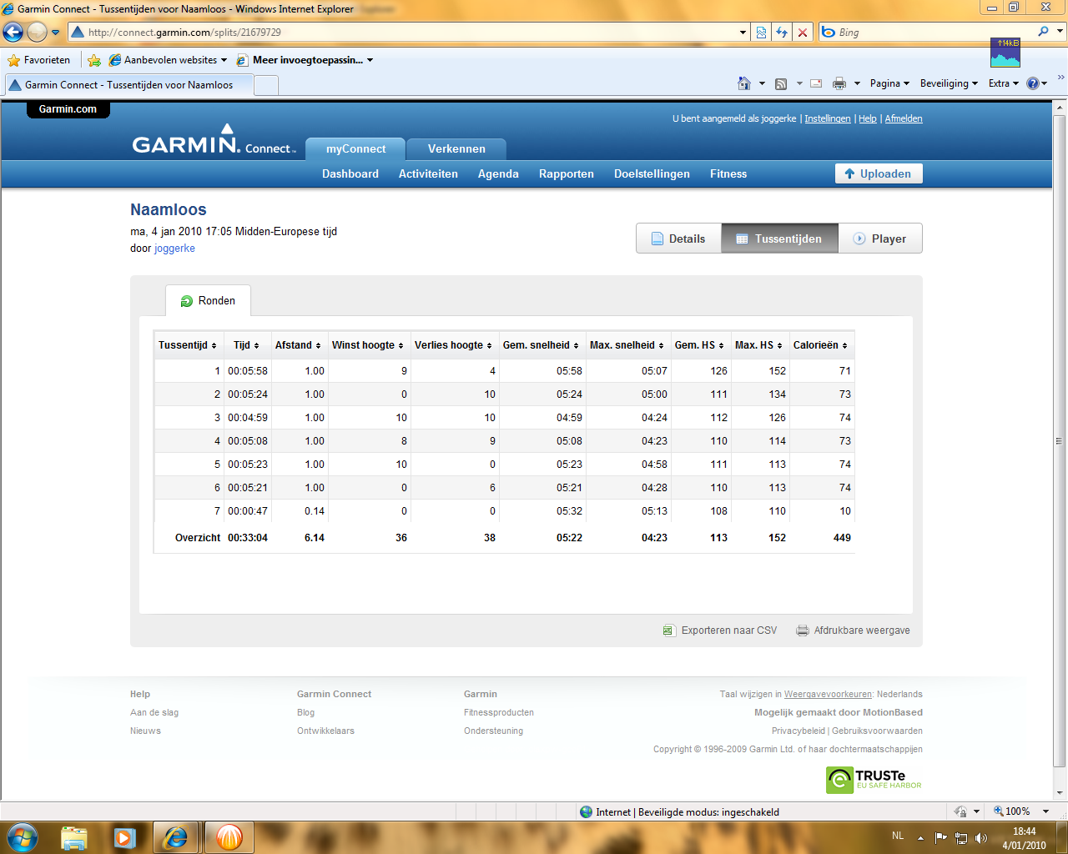Viewport: 1068px width, 854px height.
Task: Open the search provider dropdown arrow
Action: pos(1060,32)
